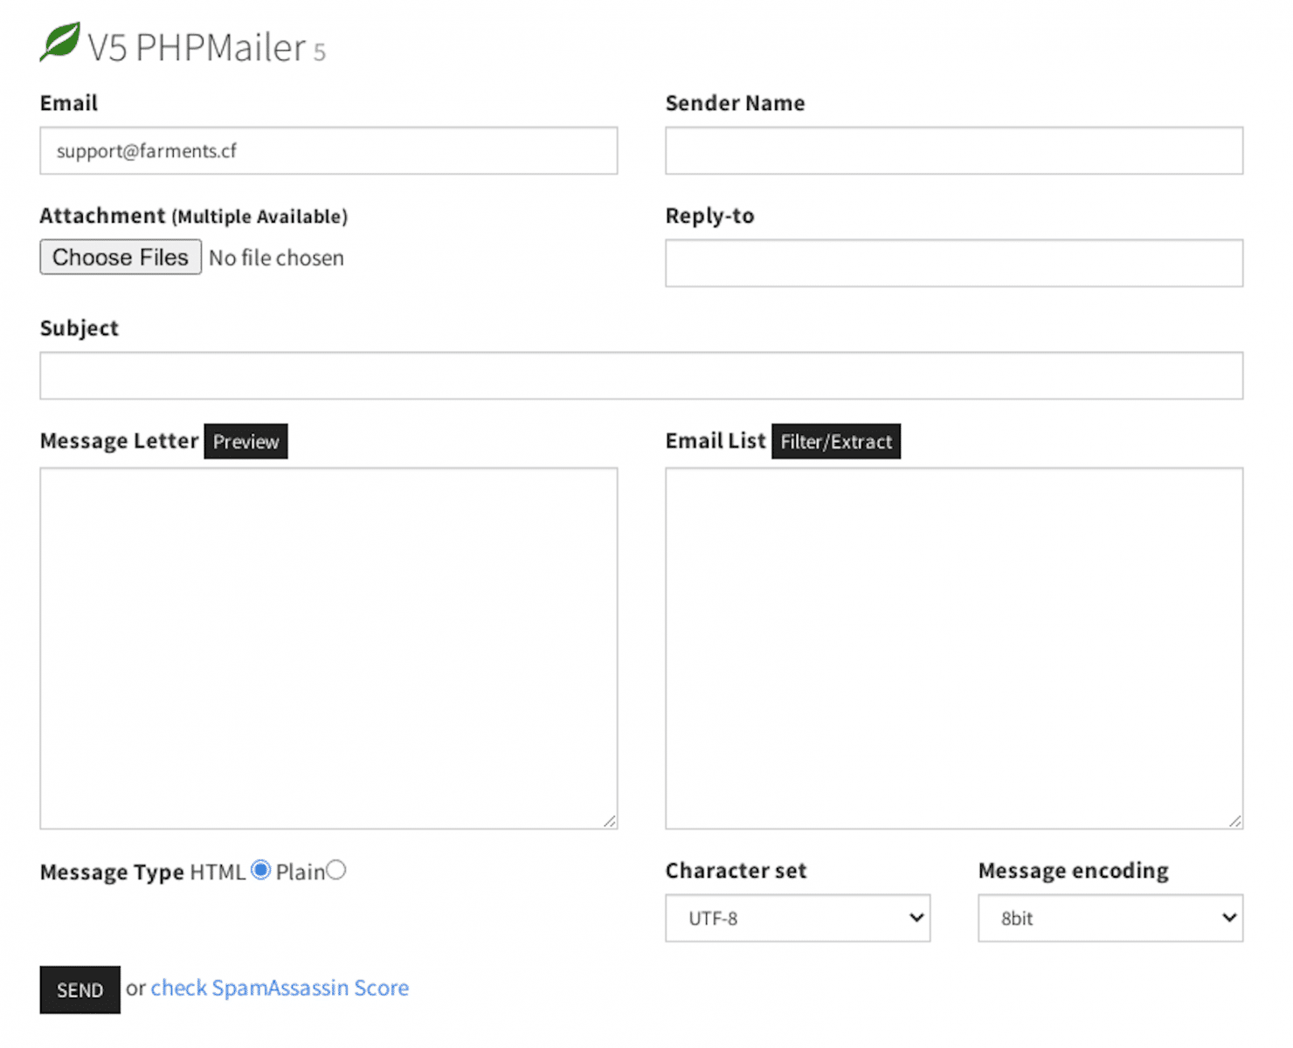Click the Email List resize grip

click(1235, 821)
